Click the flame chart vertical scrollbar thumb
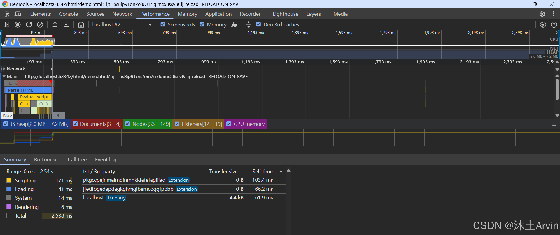Image resolution: width=560 pixels, height=235 pixels. tap(557, 89)
